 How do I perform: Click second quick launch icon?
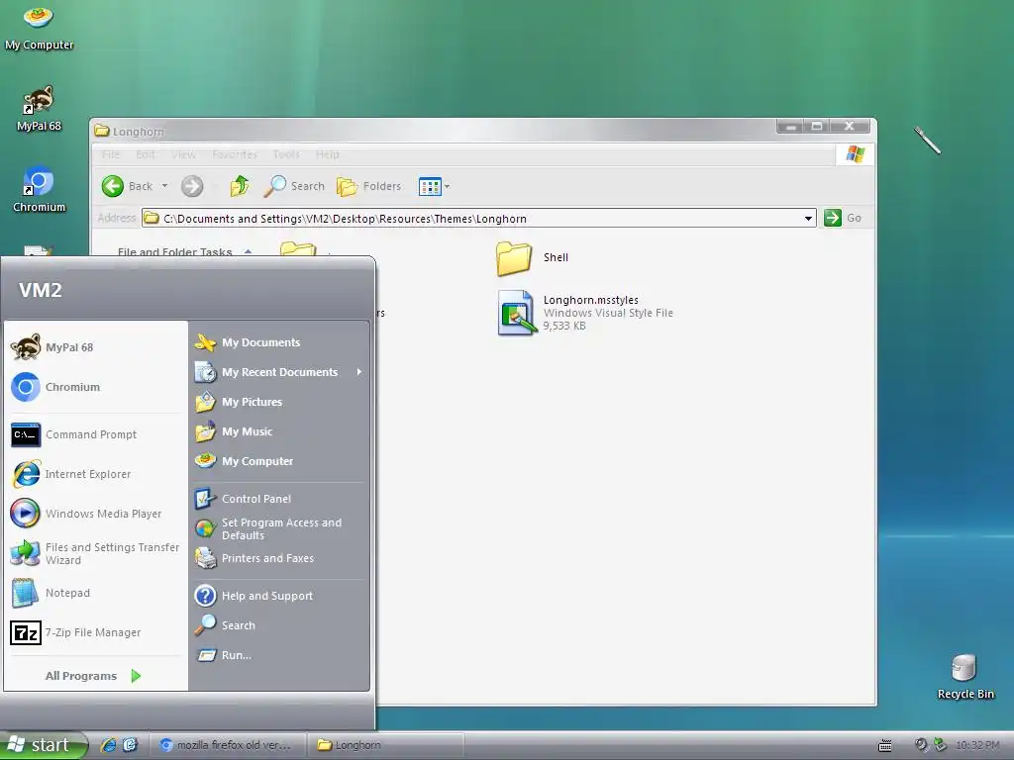point(130,745)
